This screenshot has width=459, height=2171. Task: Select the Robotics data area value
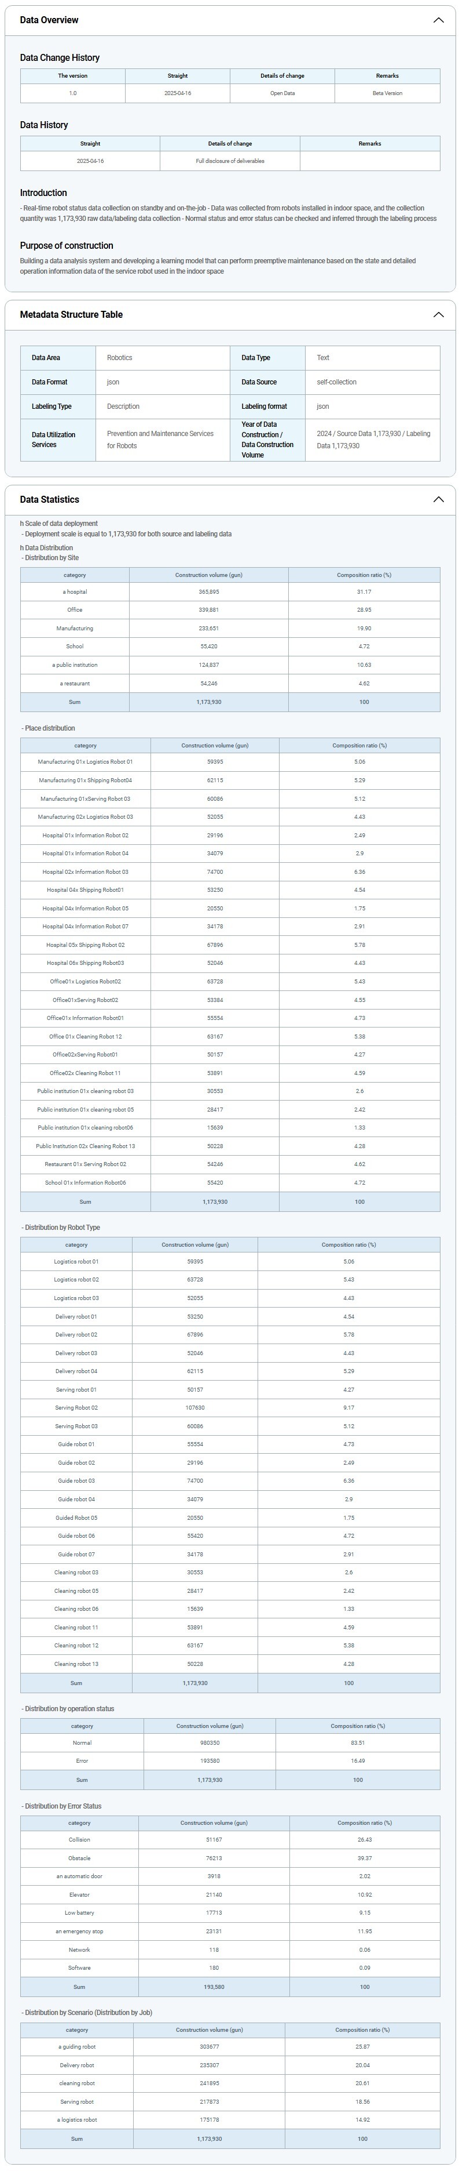(120, 358)
